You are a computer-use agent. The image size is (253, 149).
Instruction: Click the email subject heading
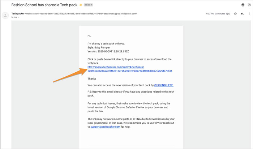(45, 5)
